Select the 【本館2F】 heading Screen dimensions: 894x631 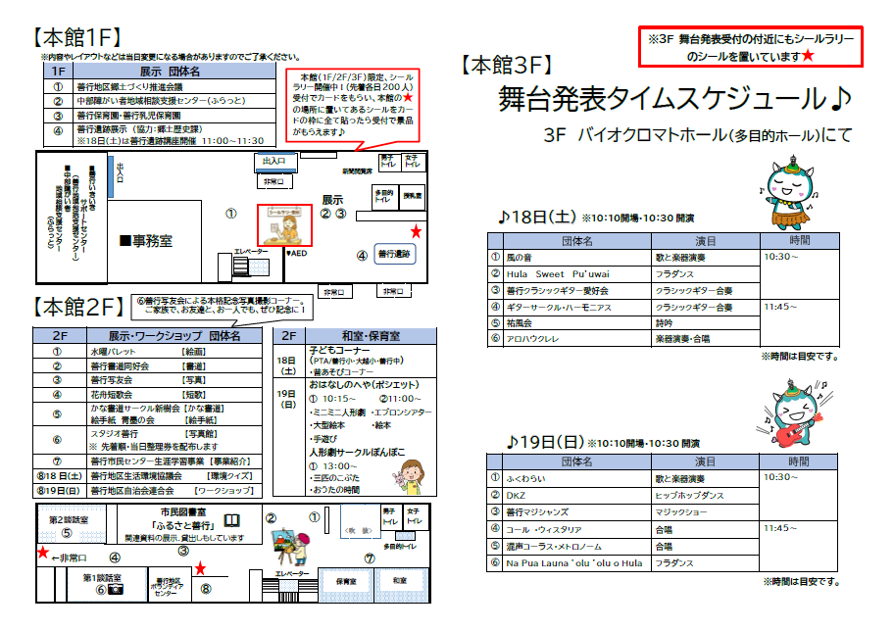coord(80,306)
